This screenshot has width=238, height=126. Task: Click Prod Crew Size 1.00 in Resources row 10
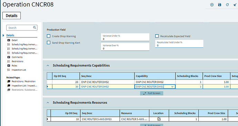tap(213, 119)
